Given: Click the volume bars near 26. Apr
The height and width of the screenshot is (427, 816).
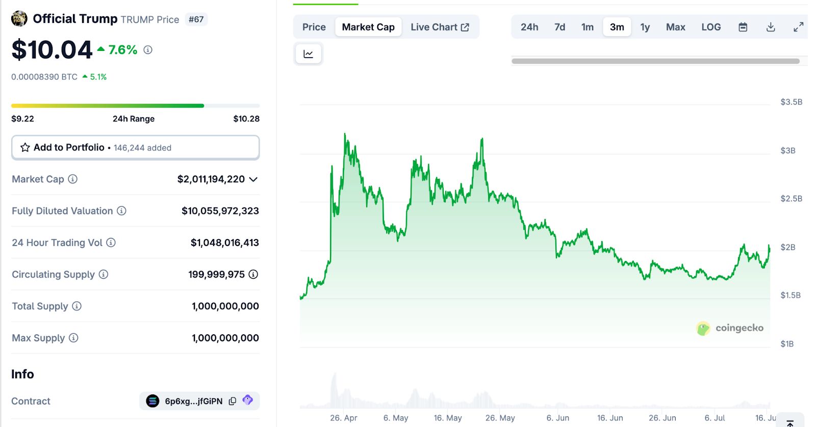Looking at the screenshot, I should pos(335,391).
